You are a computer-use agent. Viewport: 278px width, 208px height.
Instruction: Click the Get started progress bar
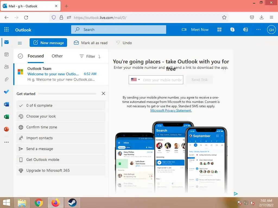[x=67, y=93]
